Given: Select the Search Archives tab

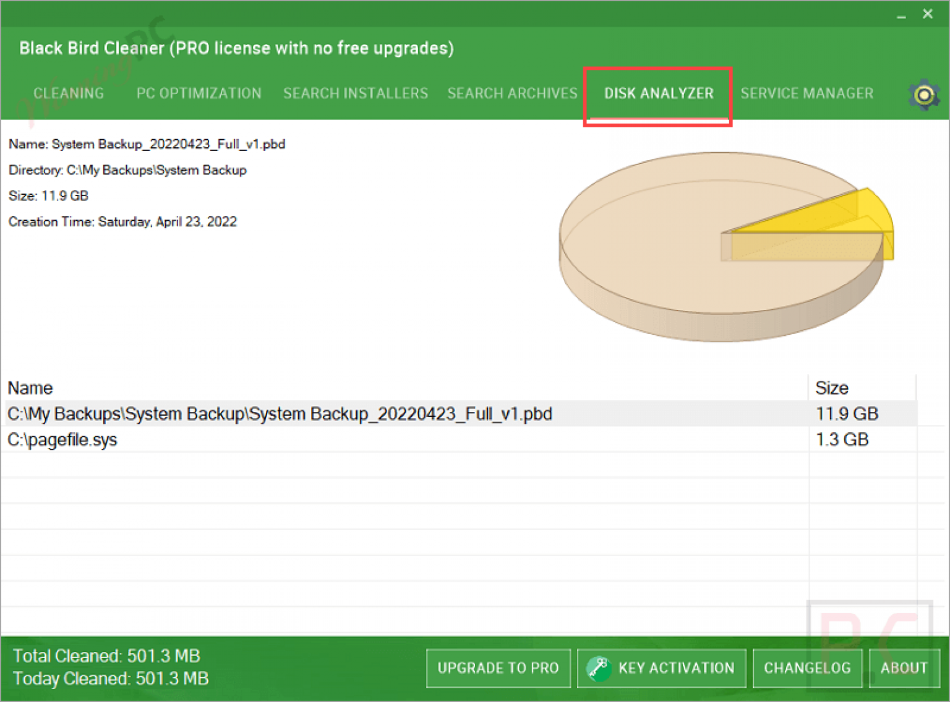Looking at the screenshot, I should [512, 93].
